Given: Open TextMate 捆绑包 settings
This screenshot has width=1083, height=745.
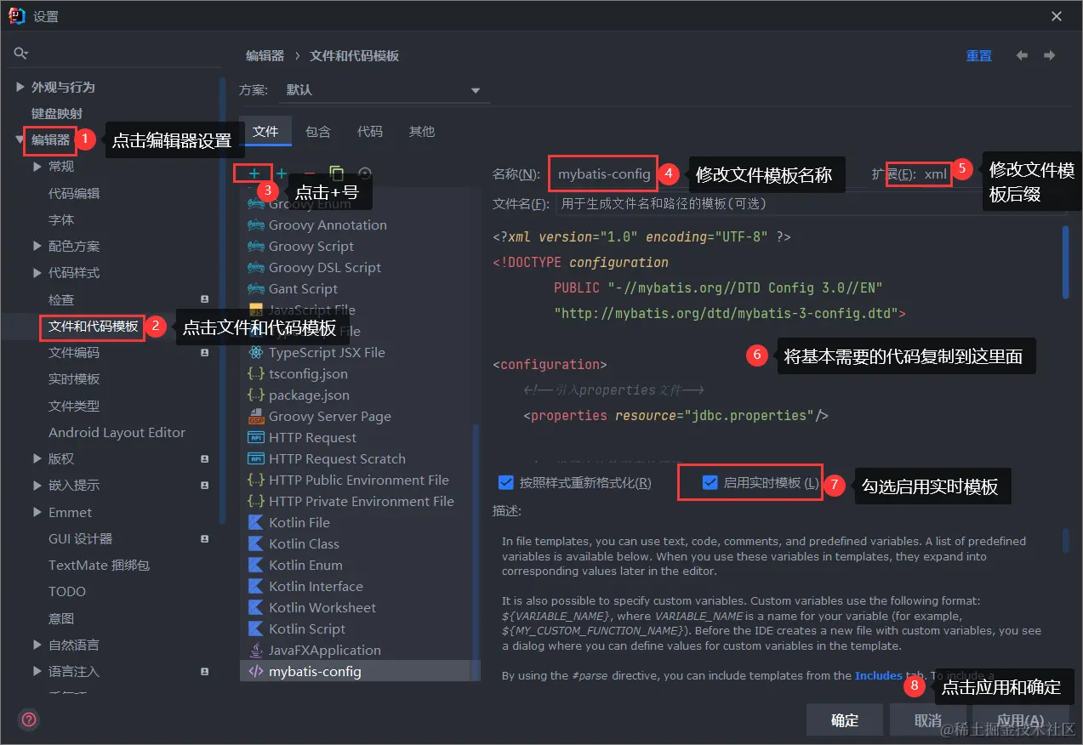Looking at the screenshot, I should point(99,565).
